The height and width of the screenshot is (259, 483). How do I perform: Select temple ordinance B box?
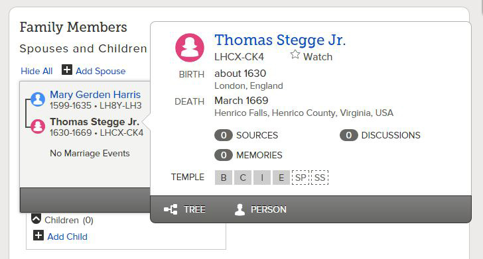point(224,178)
